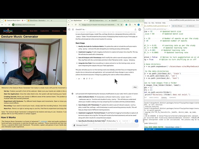Viewport: 199px width, 149px height.
Task: Switch to EEG Seizure Detection browser tab
Action: coord(98,20)
